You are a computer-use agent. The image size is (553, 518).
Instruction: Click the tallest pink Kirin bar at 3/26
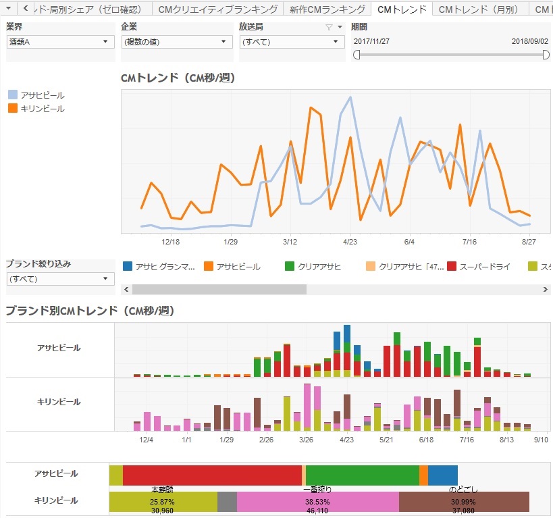click(x=307, y=407)
